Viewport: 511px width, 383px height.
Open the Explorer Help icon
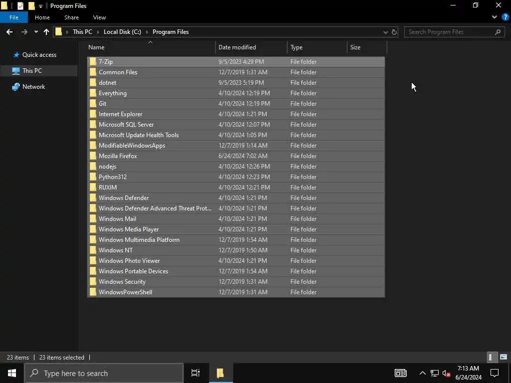click(506, 17)
